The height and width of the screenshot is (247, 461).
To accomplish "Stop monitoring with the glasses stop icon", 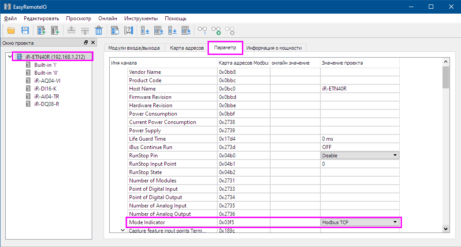I will click(x=230, y=30).
